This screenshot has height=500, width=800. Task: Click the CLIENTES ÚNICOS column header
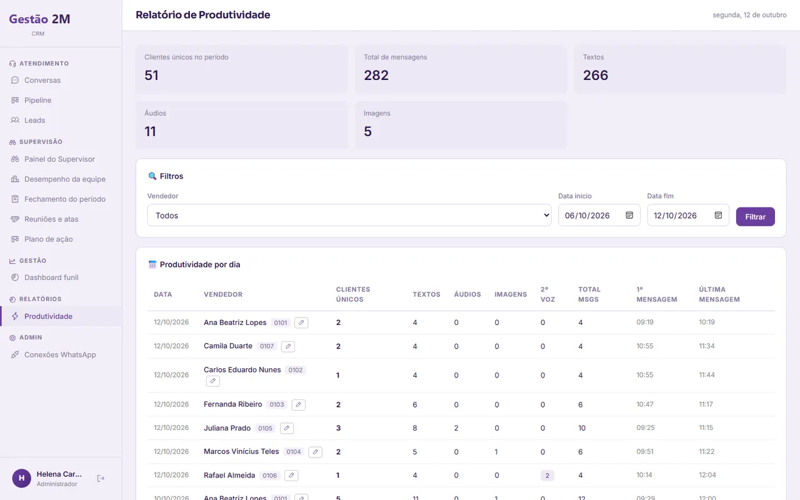pyautogui.click(x=353, y=294)
